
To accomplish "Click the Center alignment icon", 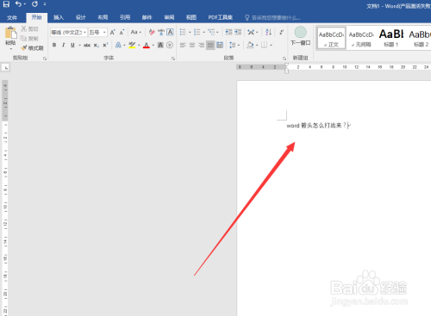I will [192, 45].
